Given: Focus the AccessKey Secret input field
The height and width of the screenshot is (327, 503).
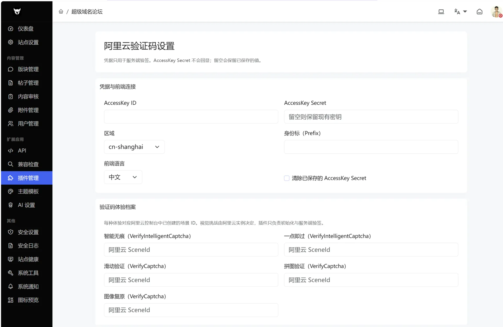Looking at the screenshot, I should [371, 117].
